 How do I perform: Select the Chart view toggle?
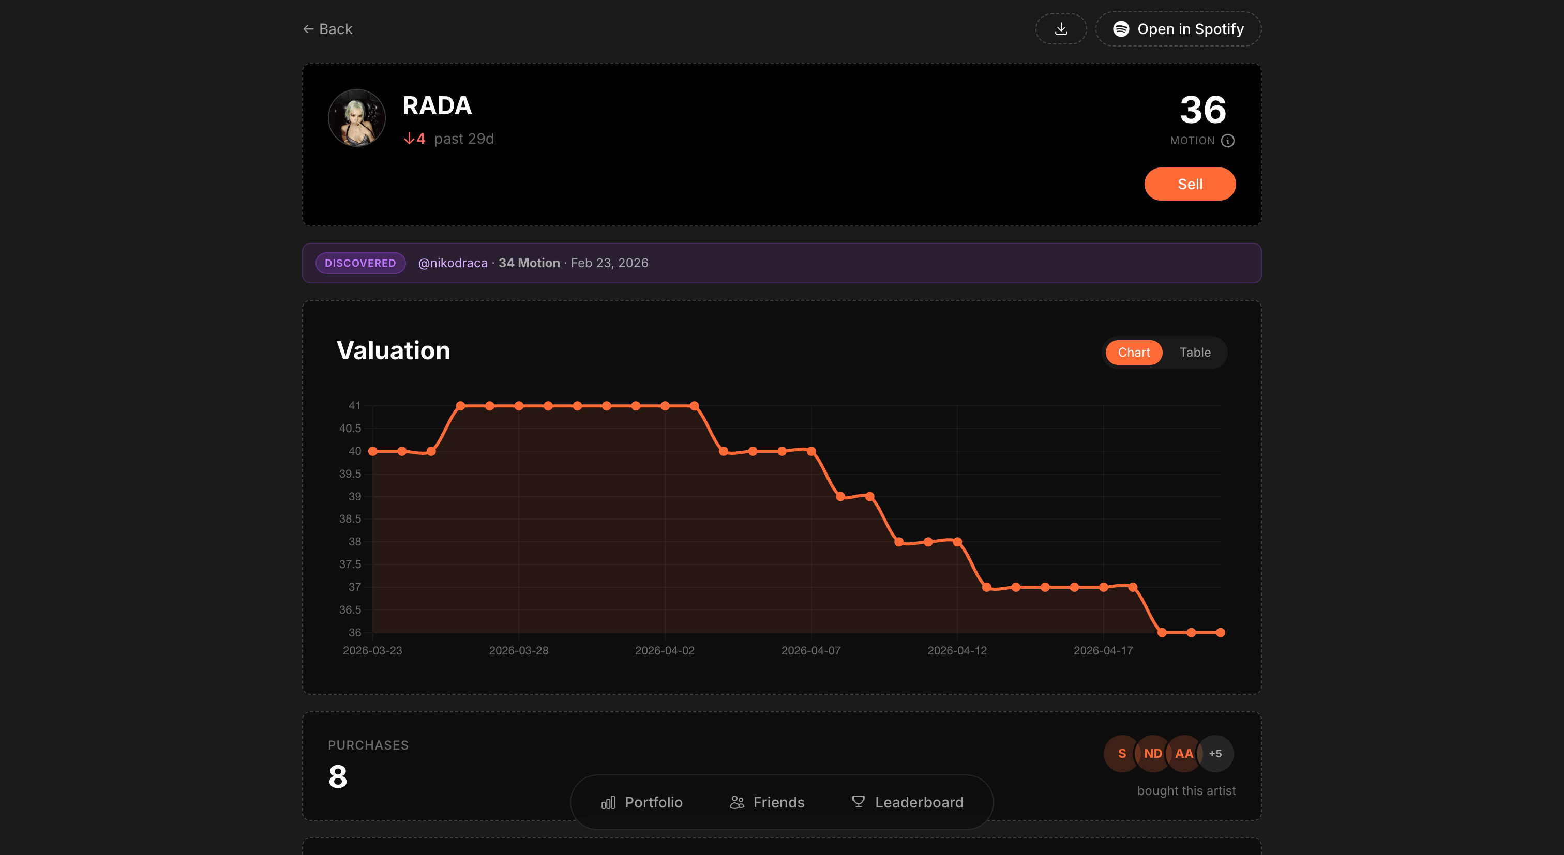(1134, 353)
